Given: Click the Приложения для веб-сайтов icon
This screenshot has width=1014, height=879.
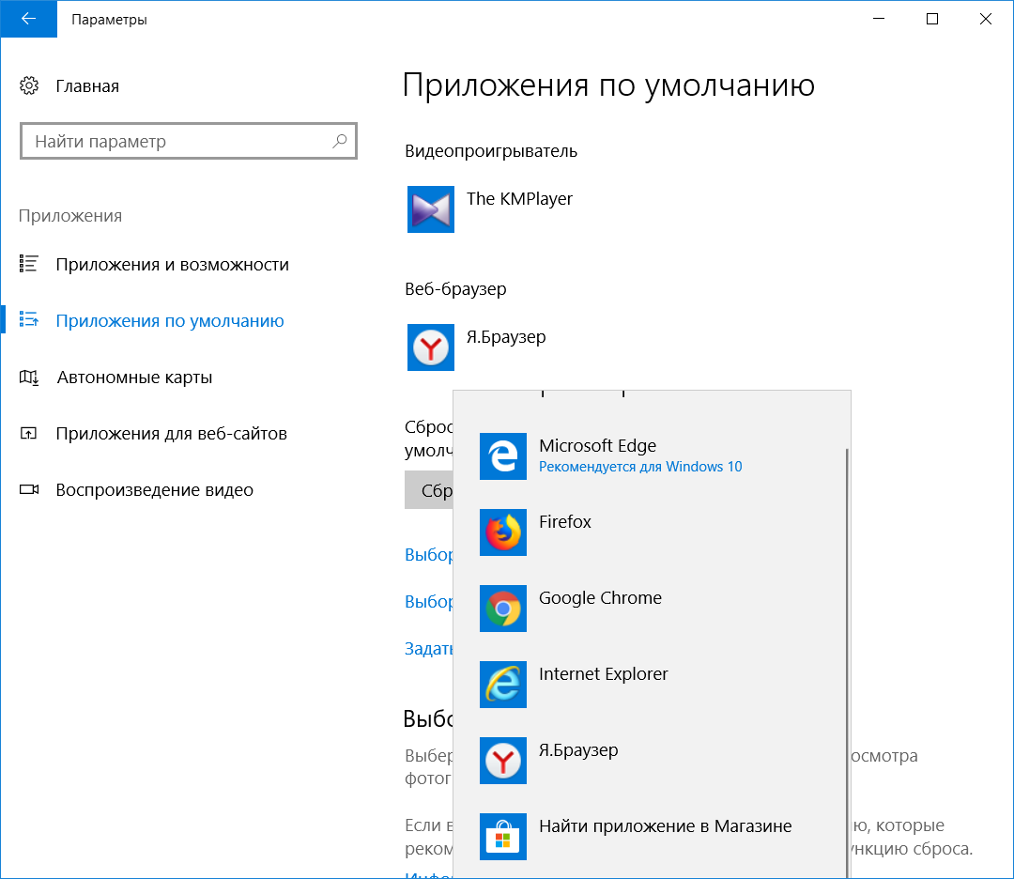Looking at the screenshot, I should click(x=28, y=433).
